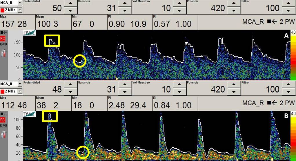Click the upper panel color intensity scale
296x161 pixels.
coord(293,55)
